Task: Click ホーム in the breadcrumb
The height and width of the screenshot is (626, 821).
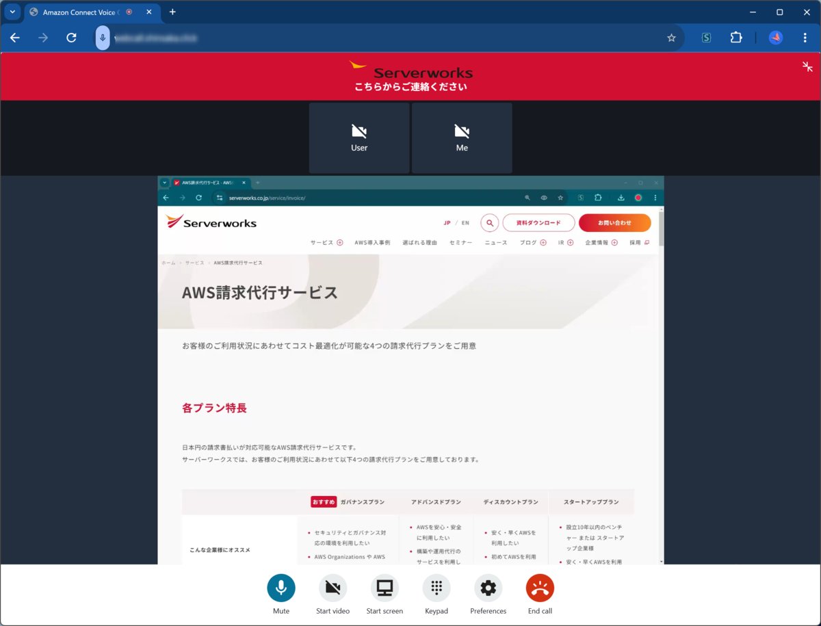Action: pyautogui.click(x=168, y=263)
